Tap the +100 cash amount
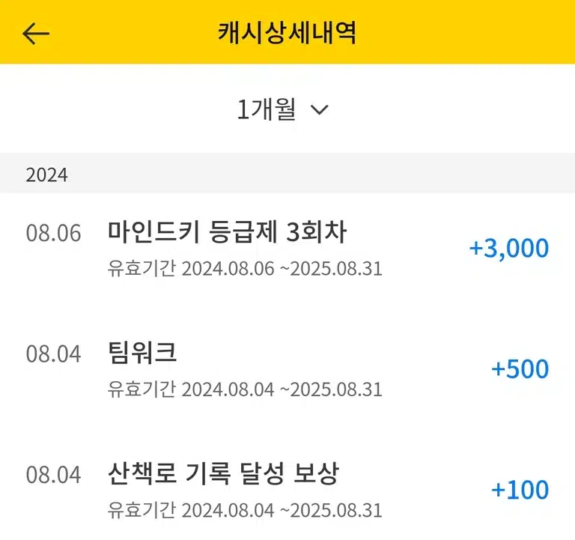Viewport: 575px width, 540px height. [x=520, y=490]
